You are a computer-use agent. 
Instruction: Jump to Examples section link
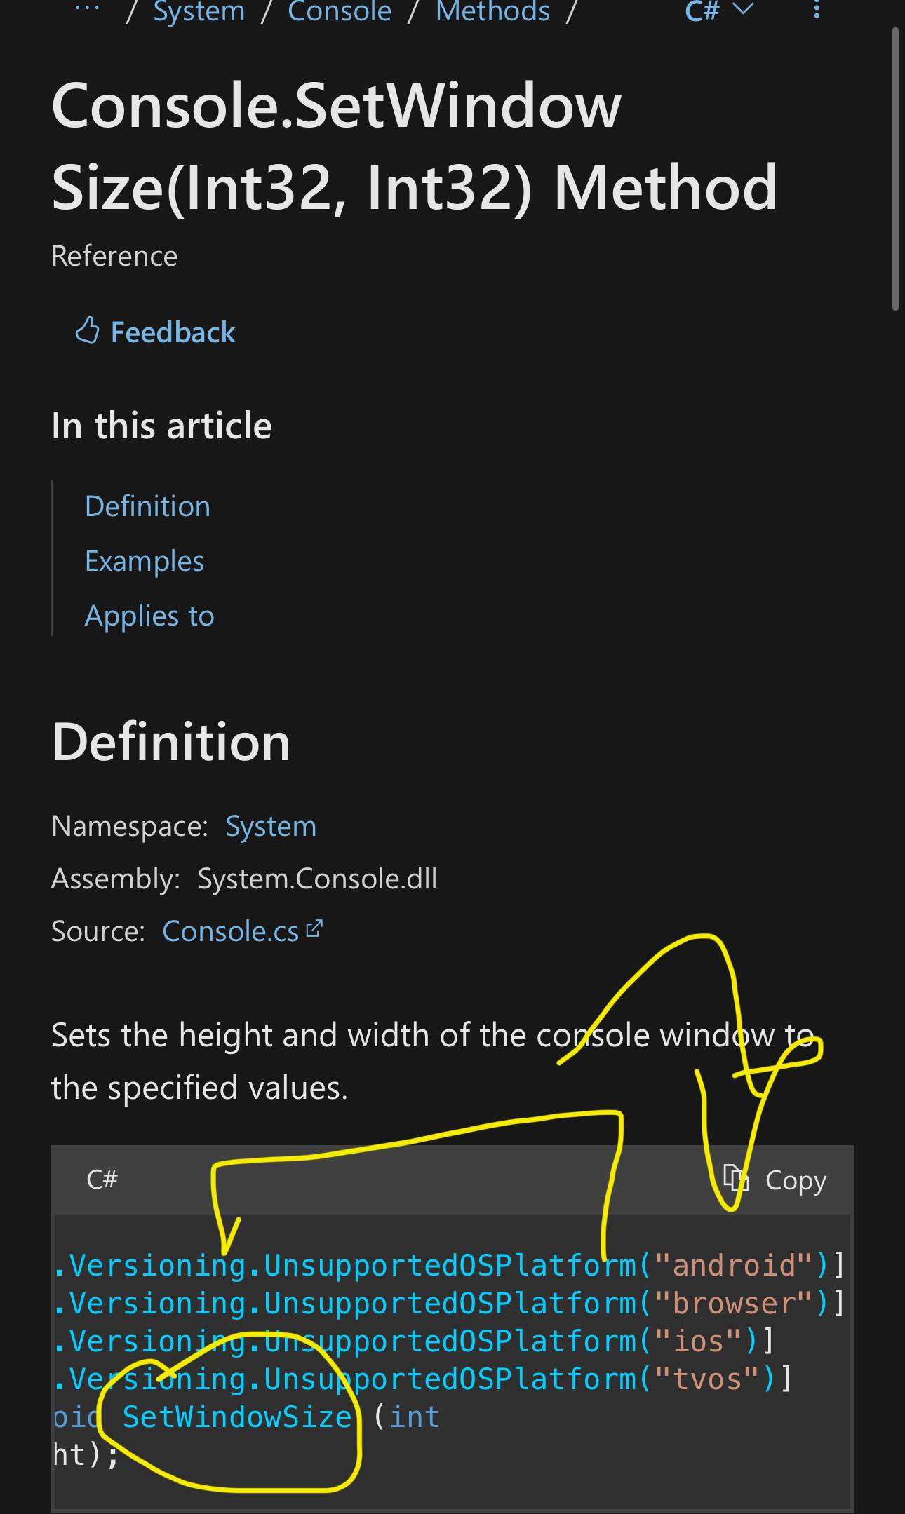(x=145, y=561)
